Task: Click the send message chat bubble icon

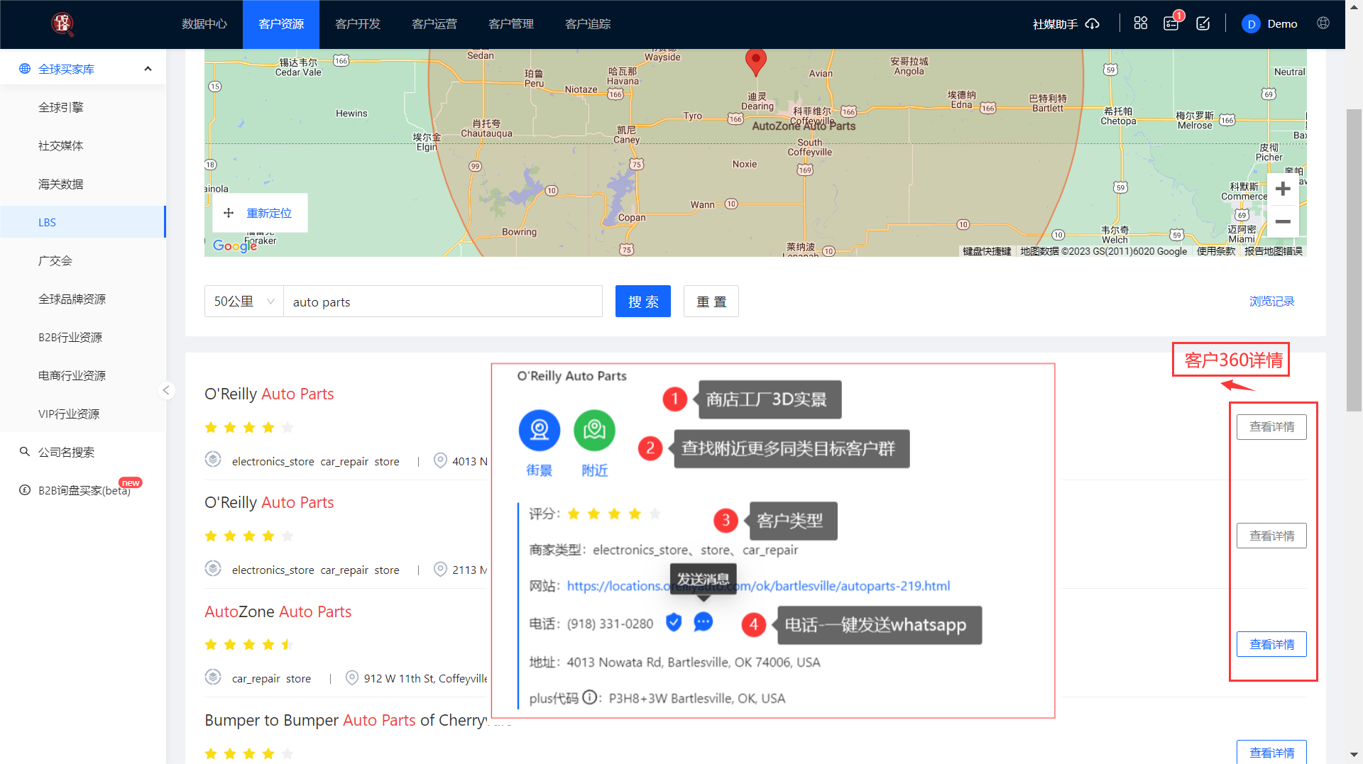Action: [x=703, y=622]
